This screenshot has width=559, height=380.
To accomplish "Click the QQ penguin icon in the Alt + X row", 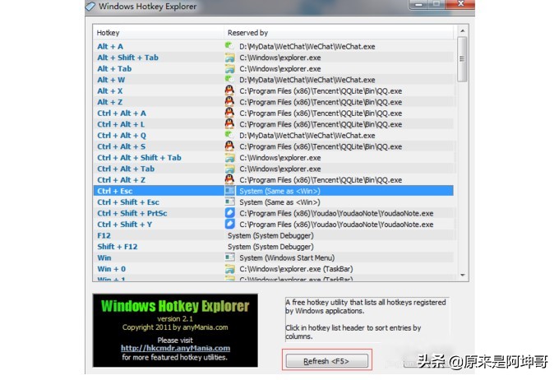I will (229, 90).
